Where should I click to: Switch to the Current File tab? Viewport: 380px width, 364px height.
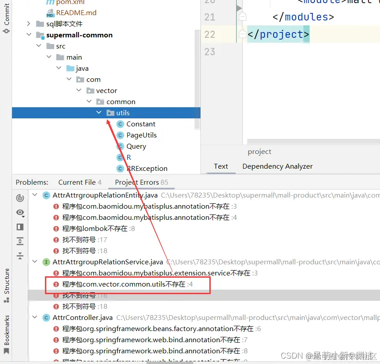tap(80, 182)
